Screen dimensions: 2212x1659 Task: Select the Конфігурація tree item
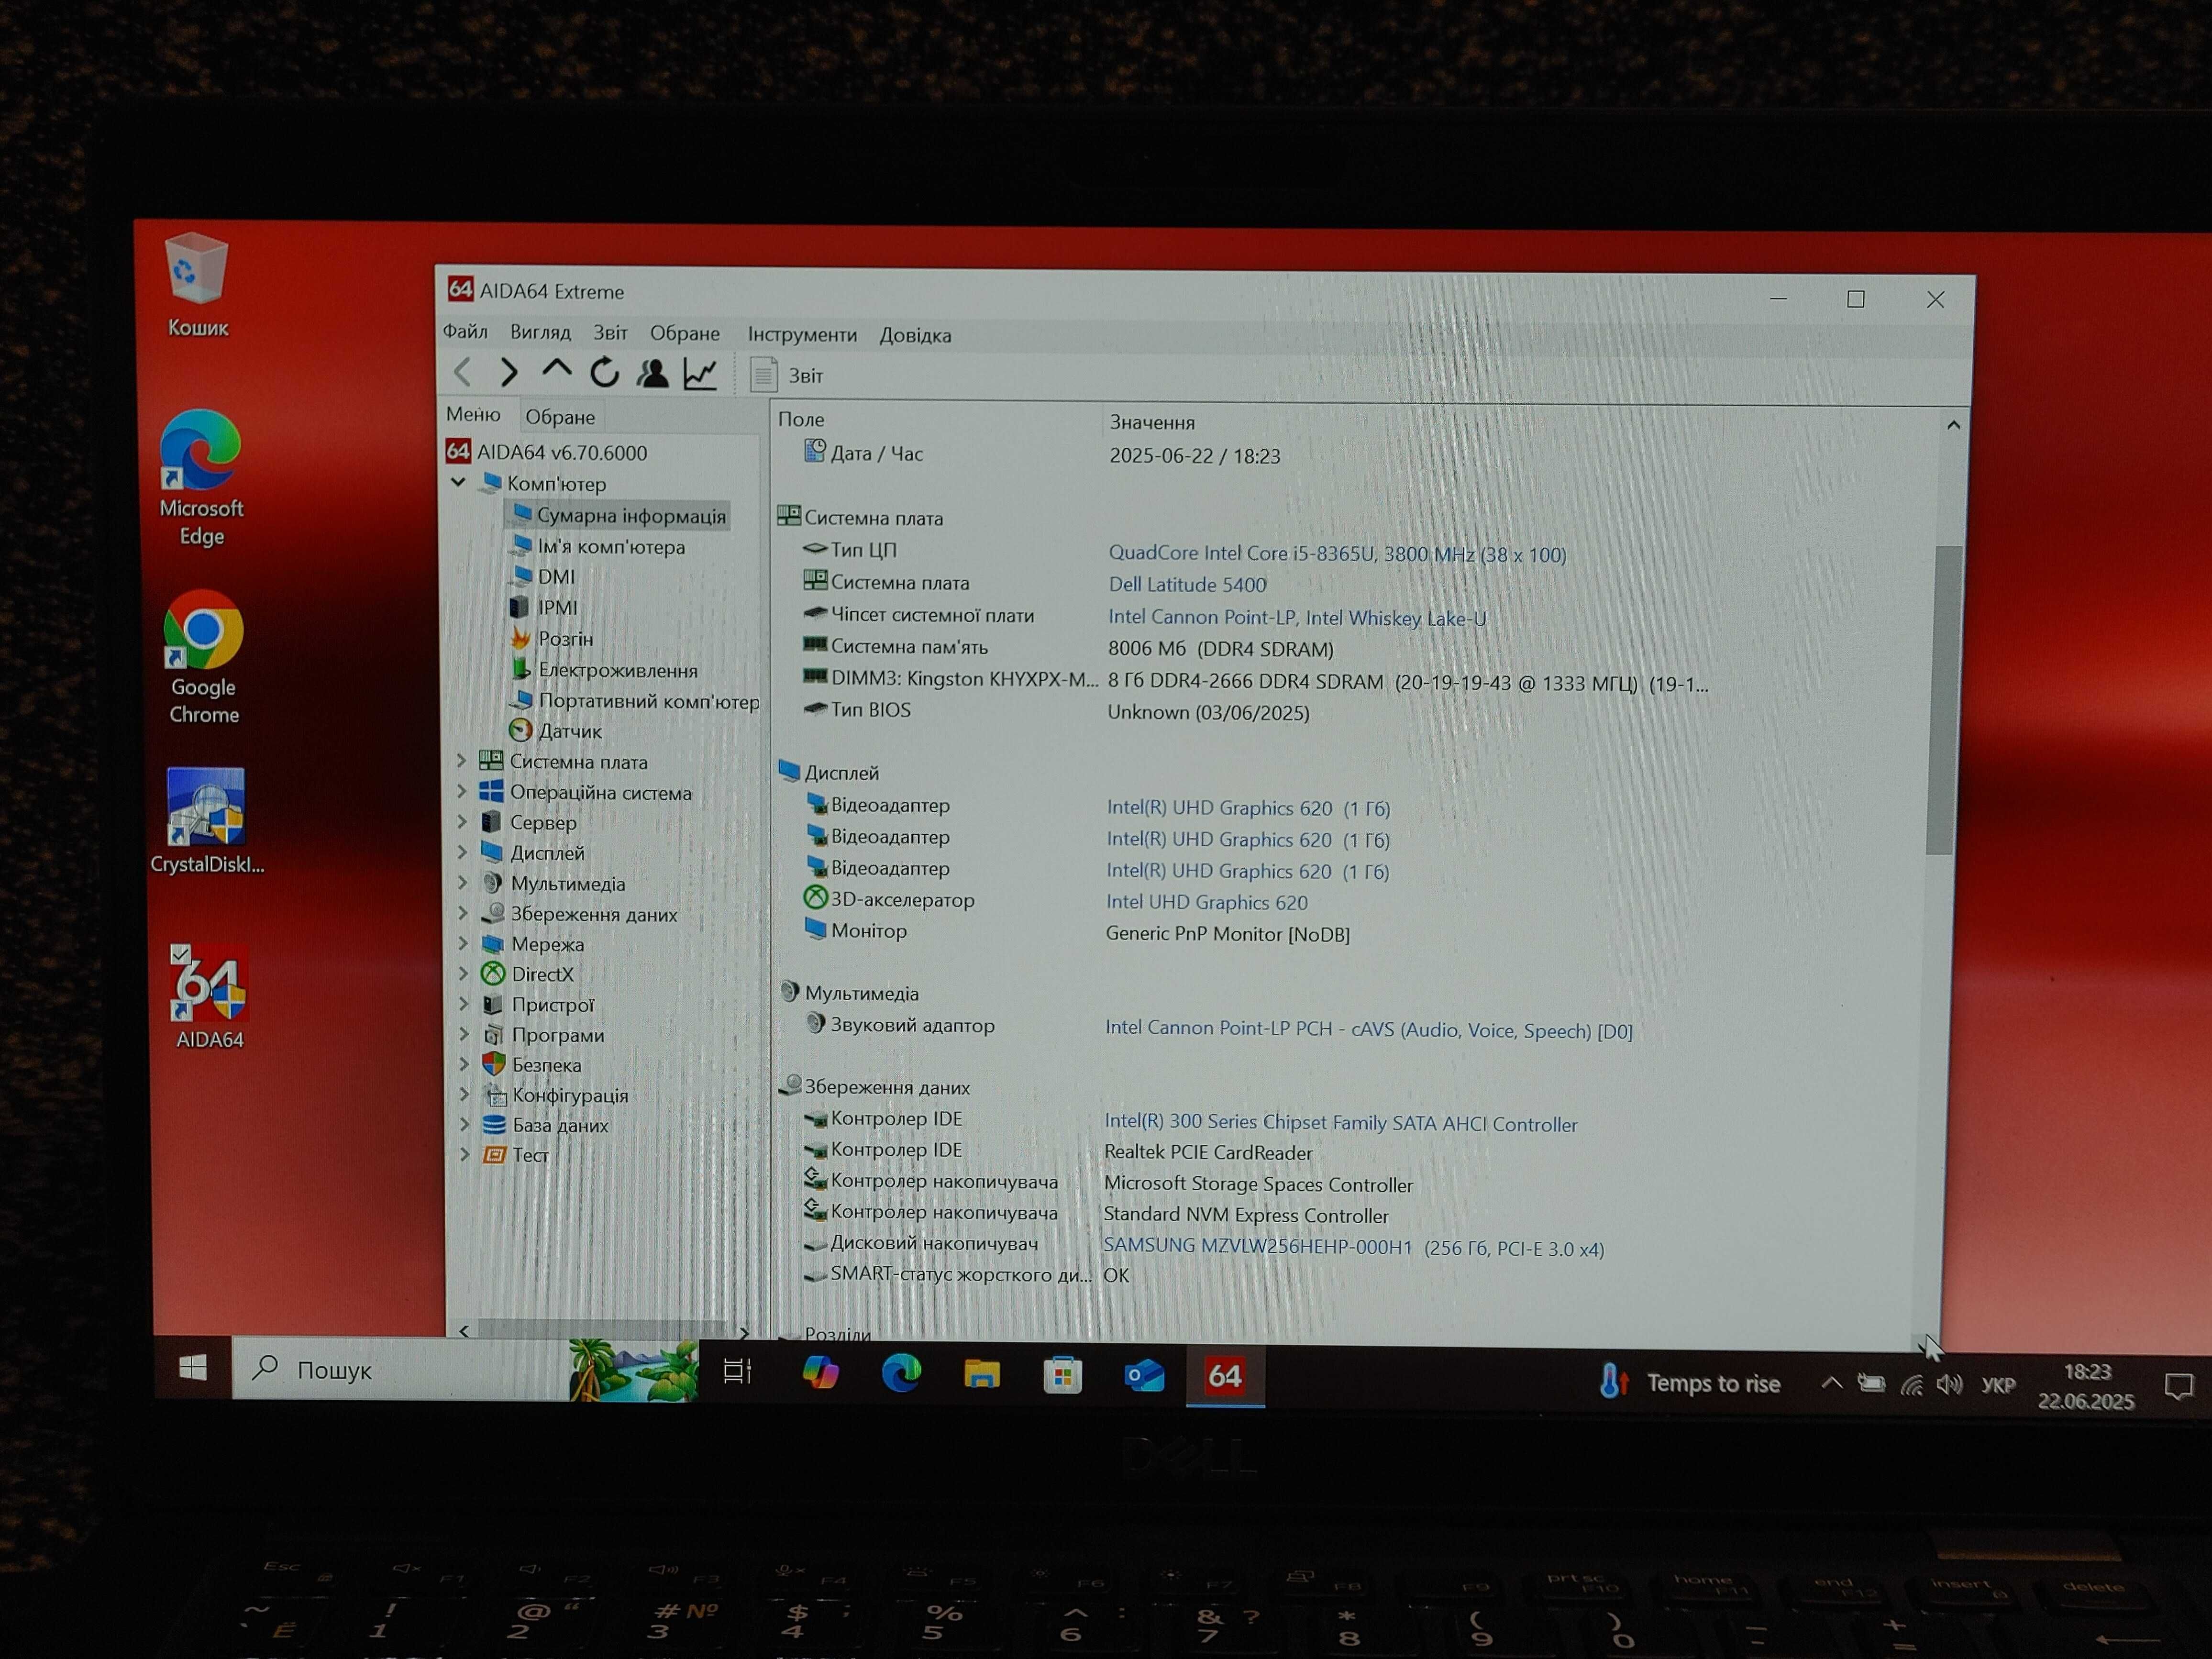557,1094
